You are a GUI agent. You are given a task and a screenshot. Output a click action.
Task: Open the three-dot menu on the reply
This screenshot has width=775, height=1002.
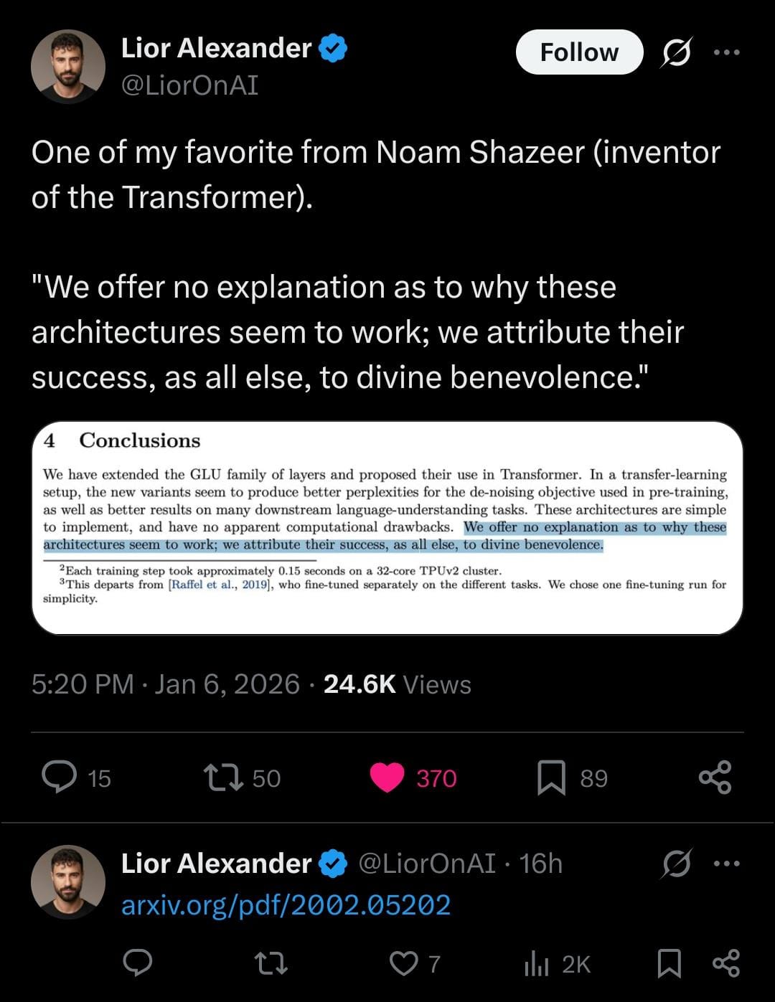[x=726, y=864]
